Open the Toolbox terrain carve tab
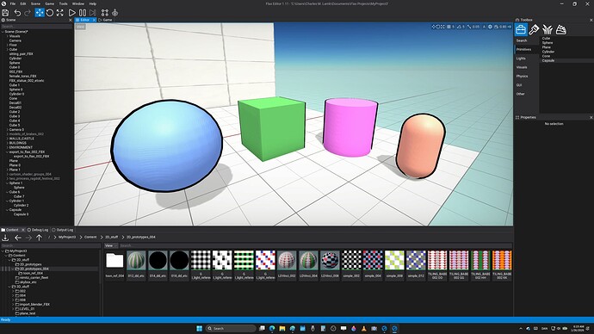The height and width of the screenshot is (334, 594). (561, 29)
